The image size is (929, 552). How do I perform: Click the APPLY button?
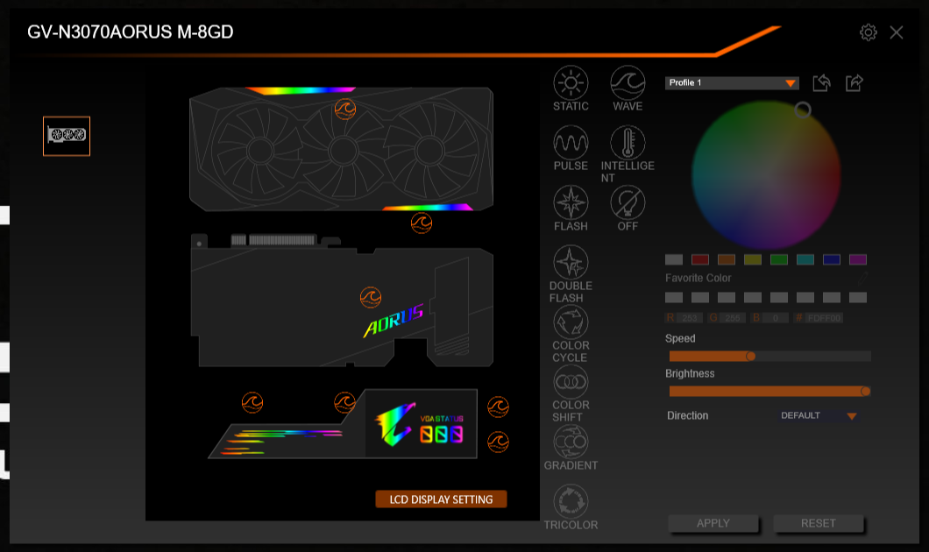[x=713, y=524]
